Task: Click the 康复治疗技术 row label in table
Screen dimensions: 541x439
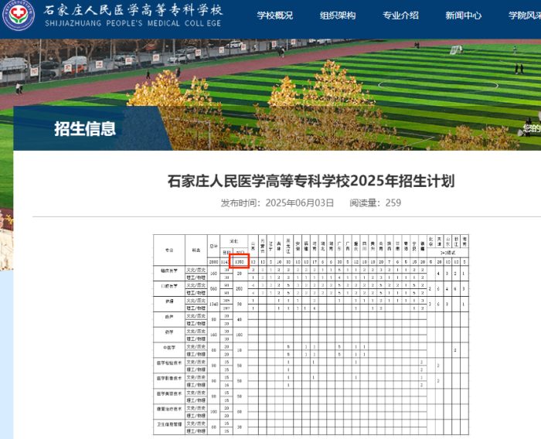Action: pos(169,409)
